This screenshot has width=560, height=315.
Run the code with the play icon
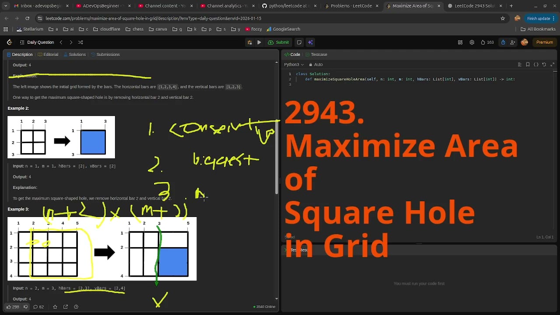click(x=259, y=42)
